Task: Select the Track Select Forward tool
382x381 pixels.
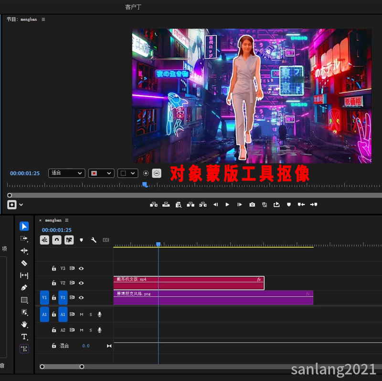Action: click(24, 239)
